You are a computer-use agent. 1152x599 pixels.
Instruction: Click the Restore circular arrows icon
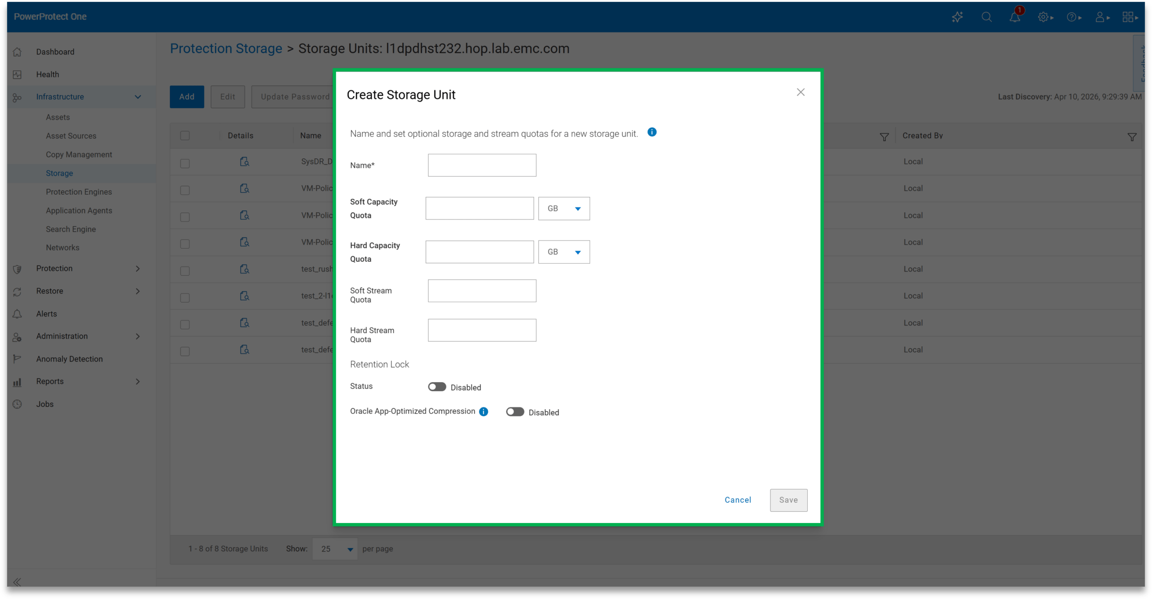coord(17,291)
